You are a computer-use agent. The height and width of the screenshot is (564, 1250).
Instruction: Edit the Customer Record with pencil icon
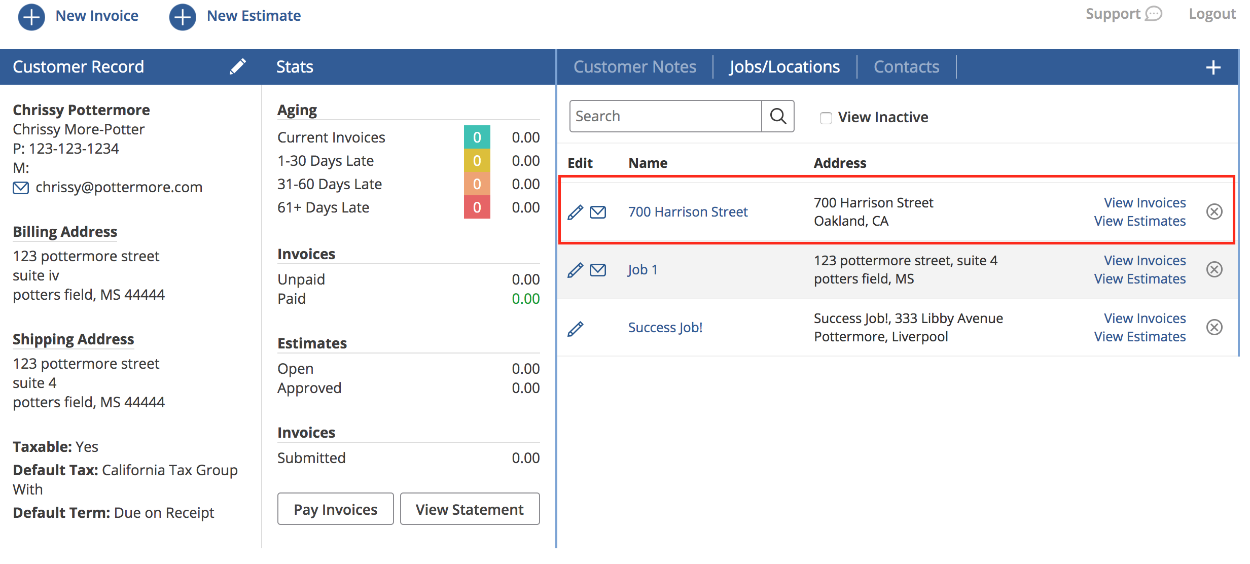(x=237, y=66)
